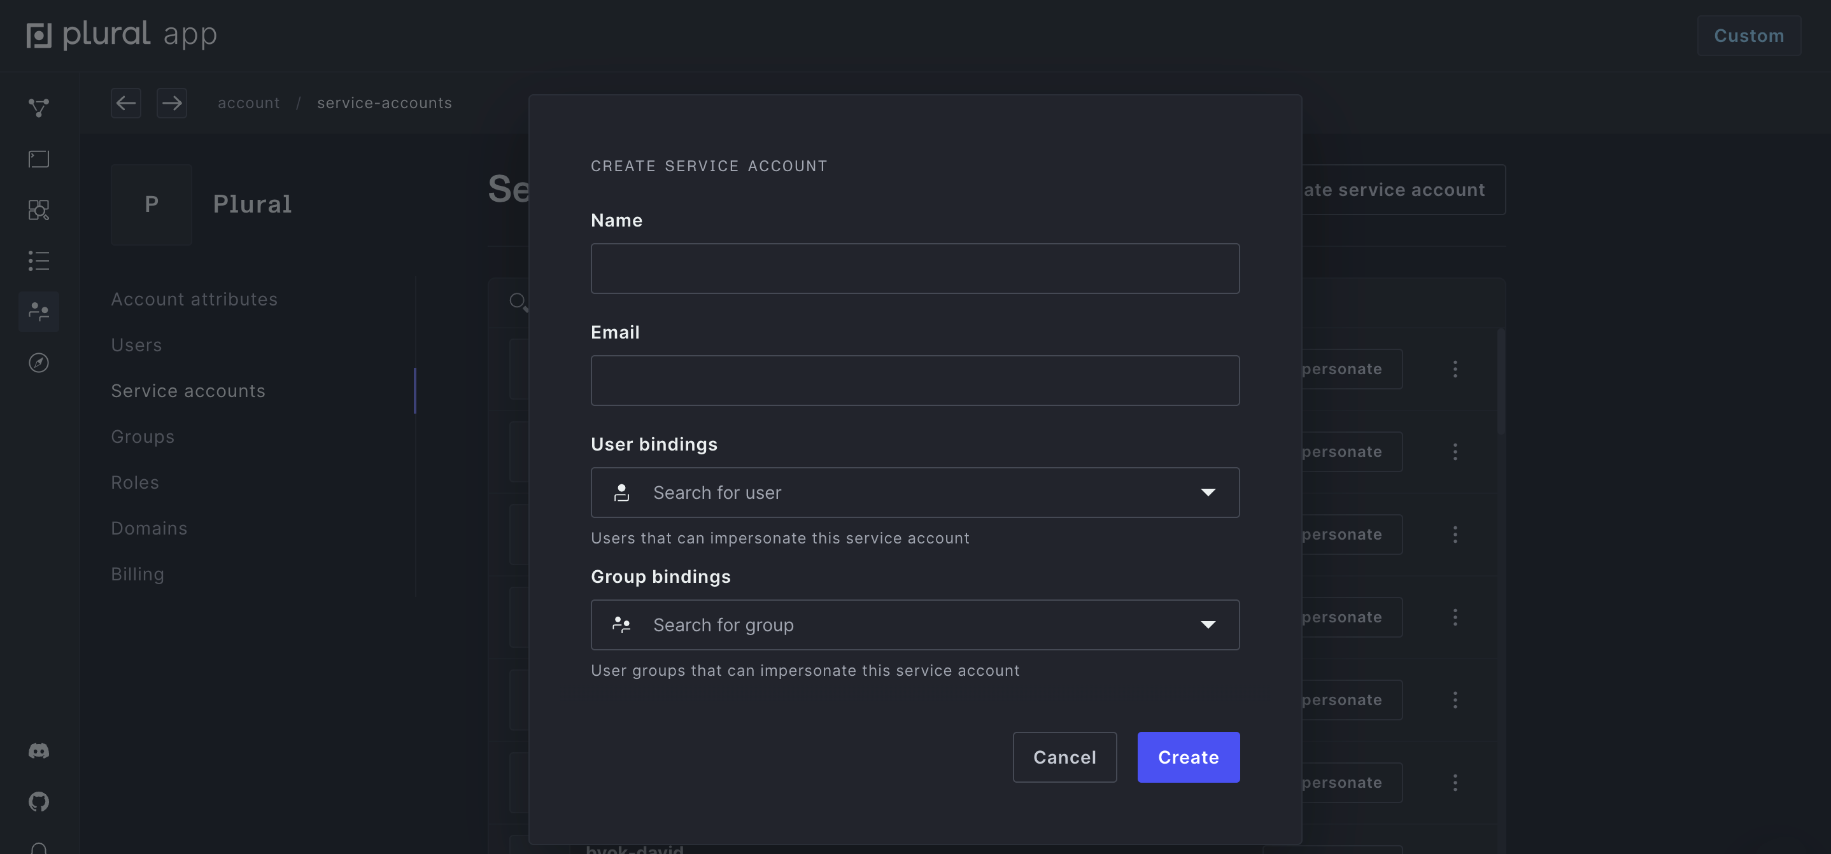Screen dimensions: 1831x854
Task: Click the forward arrow navigation icon
Action: [171, 103]
